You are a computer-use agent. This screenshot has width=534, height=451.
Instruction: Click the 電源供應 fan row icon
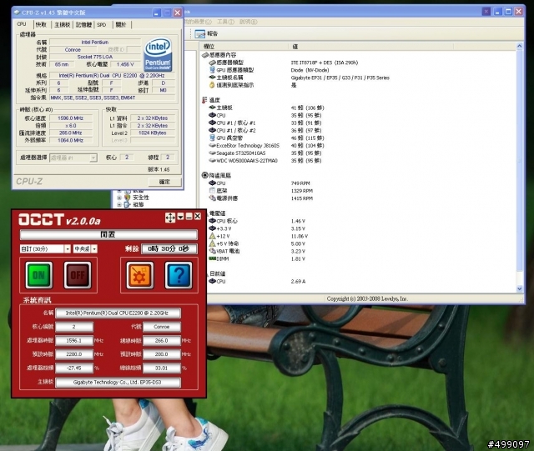(212, 198)
